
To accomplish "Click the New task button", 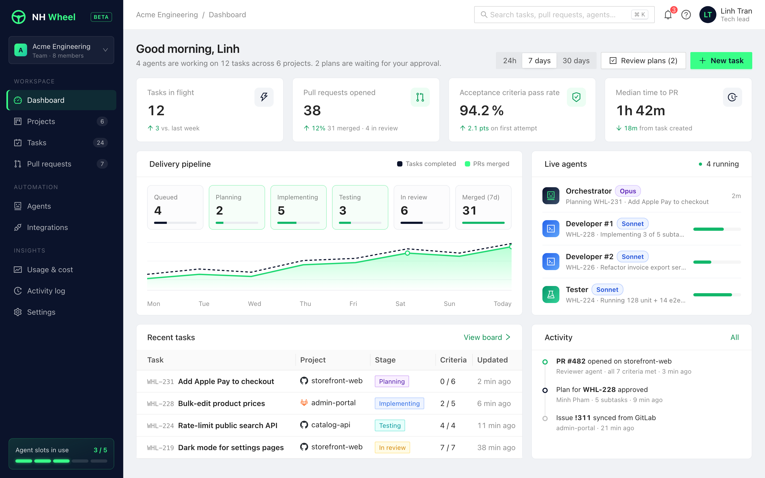I will pyautogui.click(x=721, y=60).
